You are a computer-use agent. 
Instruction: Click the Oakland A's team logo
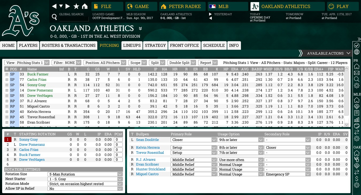tap(21, 20)
